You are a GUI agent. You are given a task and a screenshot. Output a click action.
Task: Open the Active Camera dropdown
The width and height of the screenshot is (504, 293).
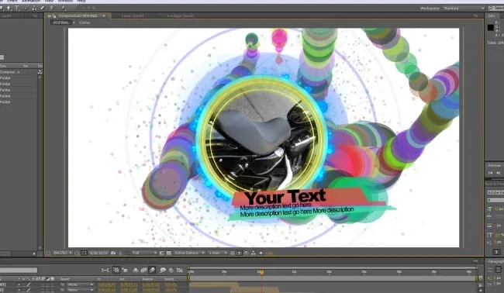coord(189,253)
